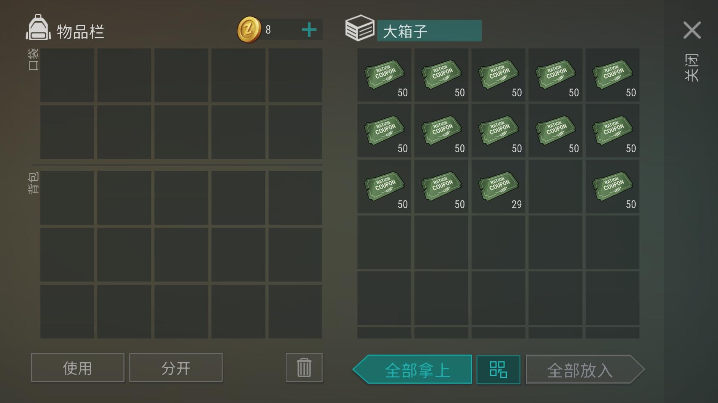Select the empty chest slot in row three
The width and height of the screenshot is (718, 403).
coord(555,187)
